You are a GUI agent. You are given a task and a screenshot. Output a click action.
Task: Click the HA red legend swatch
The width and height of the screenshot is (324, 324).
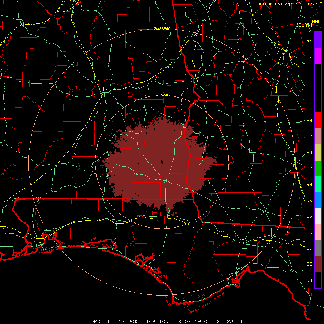pos(318,120)
